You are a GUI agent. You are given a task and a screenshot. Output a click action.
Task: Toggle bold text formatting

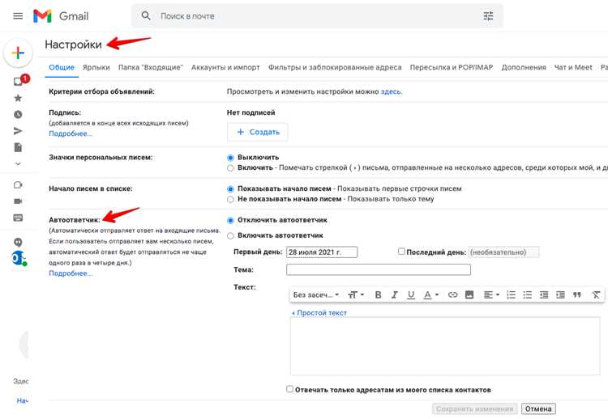pos(378,294)
